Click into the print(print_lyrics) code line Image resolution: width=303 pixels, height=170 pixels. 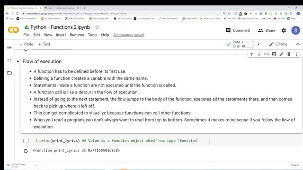119,141
